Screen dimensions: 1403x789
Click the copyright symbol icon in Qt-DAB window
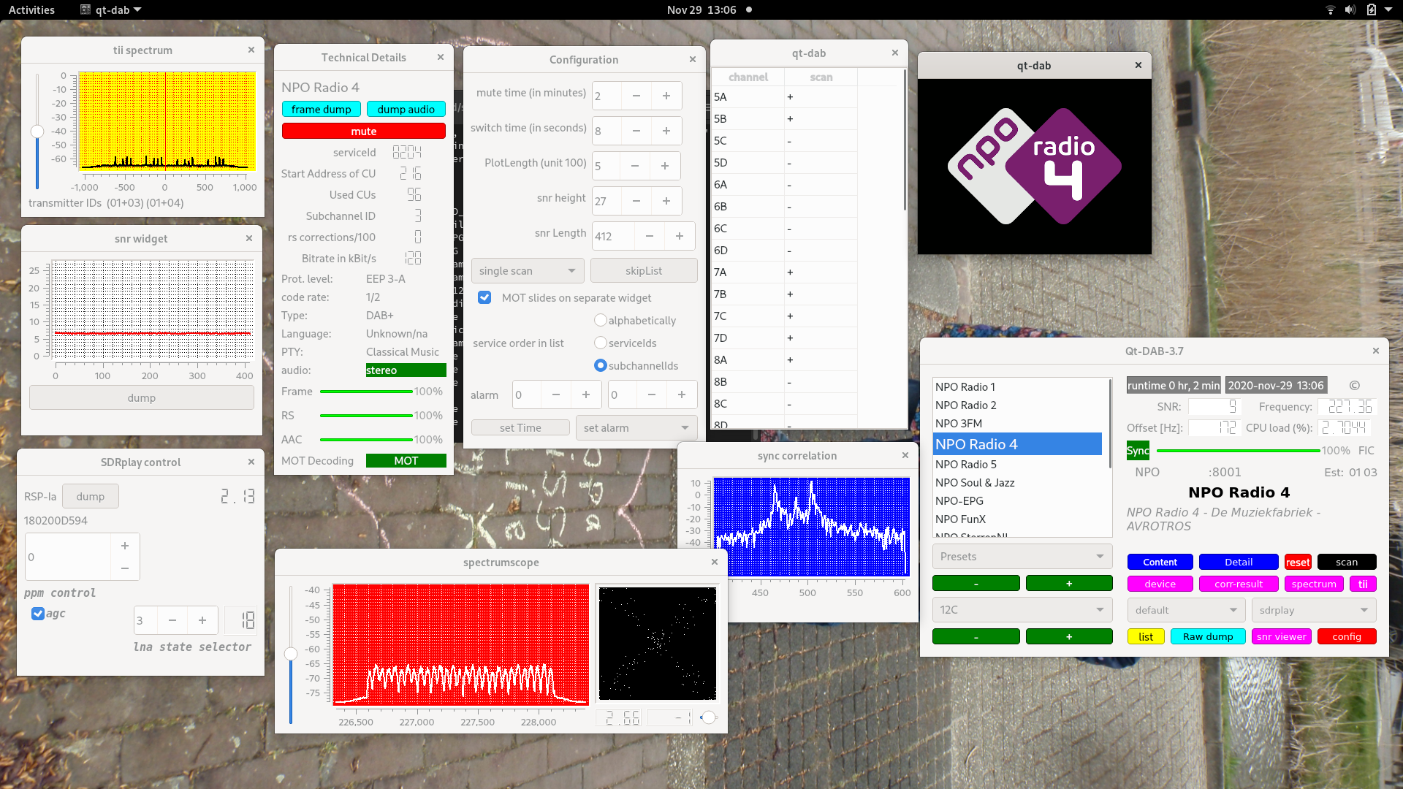click(x=1354, y=386)
